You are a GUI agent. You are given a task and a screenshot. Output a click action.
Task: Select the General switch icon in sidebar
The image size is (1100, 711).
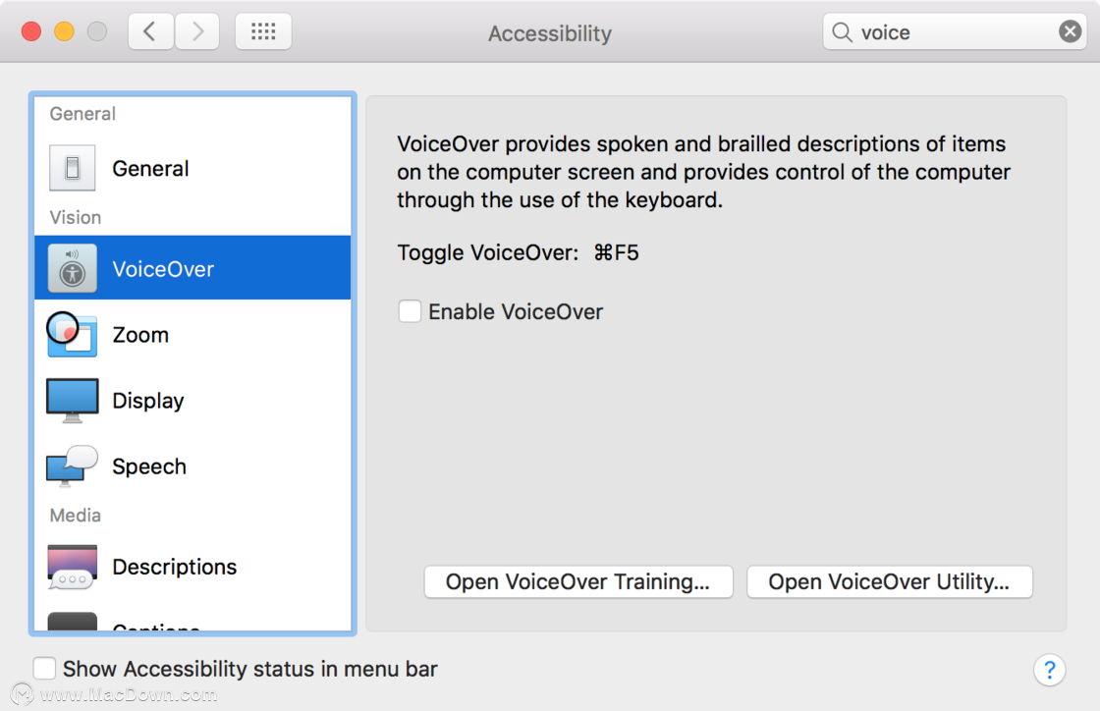point(73,168)
